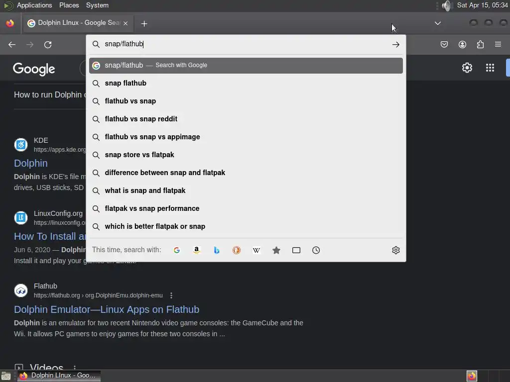Open a new tab with the plus icon

click(x=144, y=23)
